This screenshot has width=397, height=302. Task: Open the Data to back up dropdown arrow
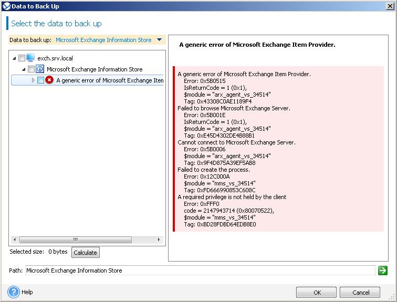[159, 40]
